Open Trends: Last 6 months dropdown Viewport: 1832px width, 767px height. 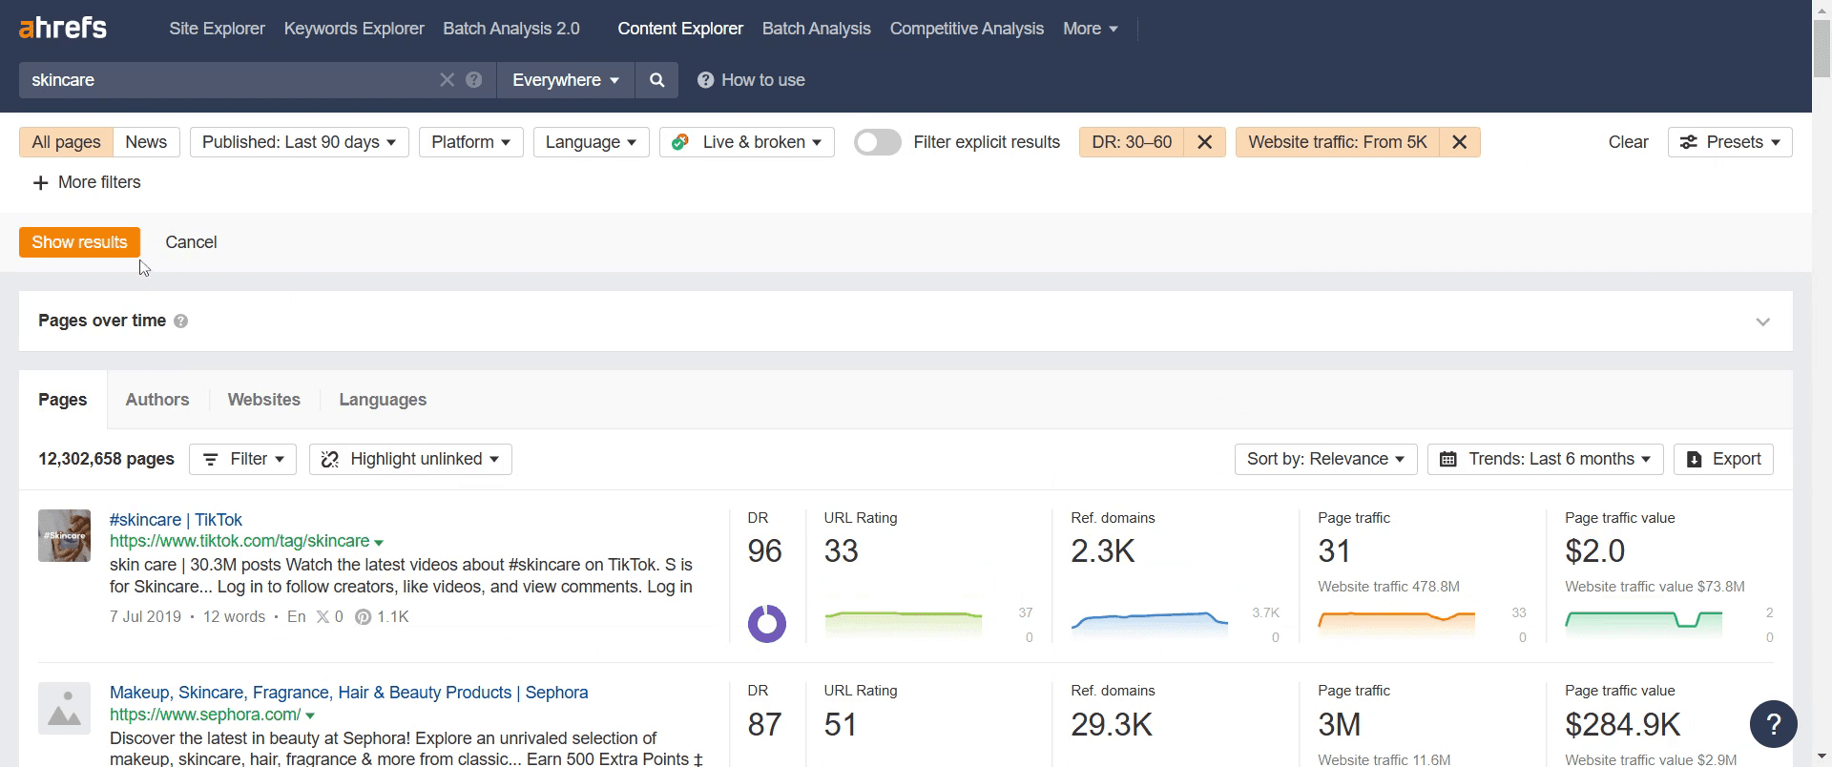(1546, 459)
